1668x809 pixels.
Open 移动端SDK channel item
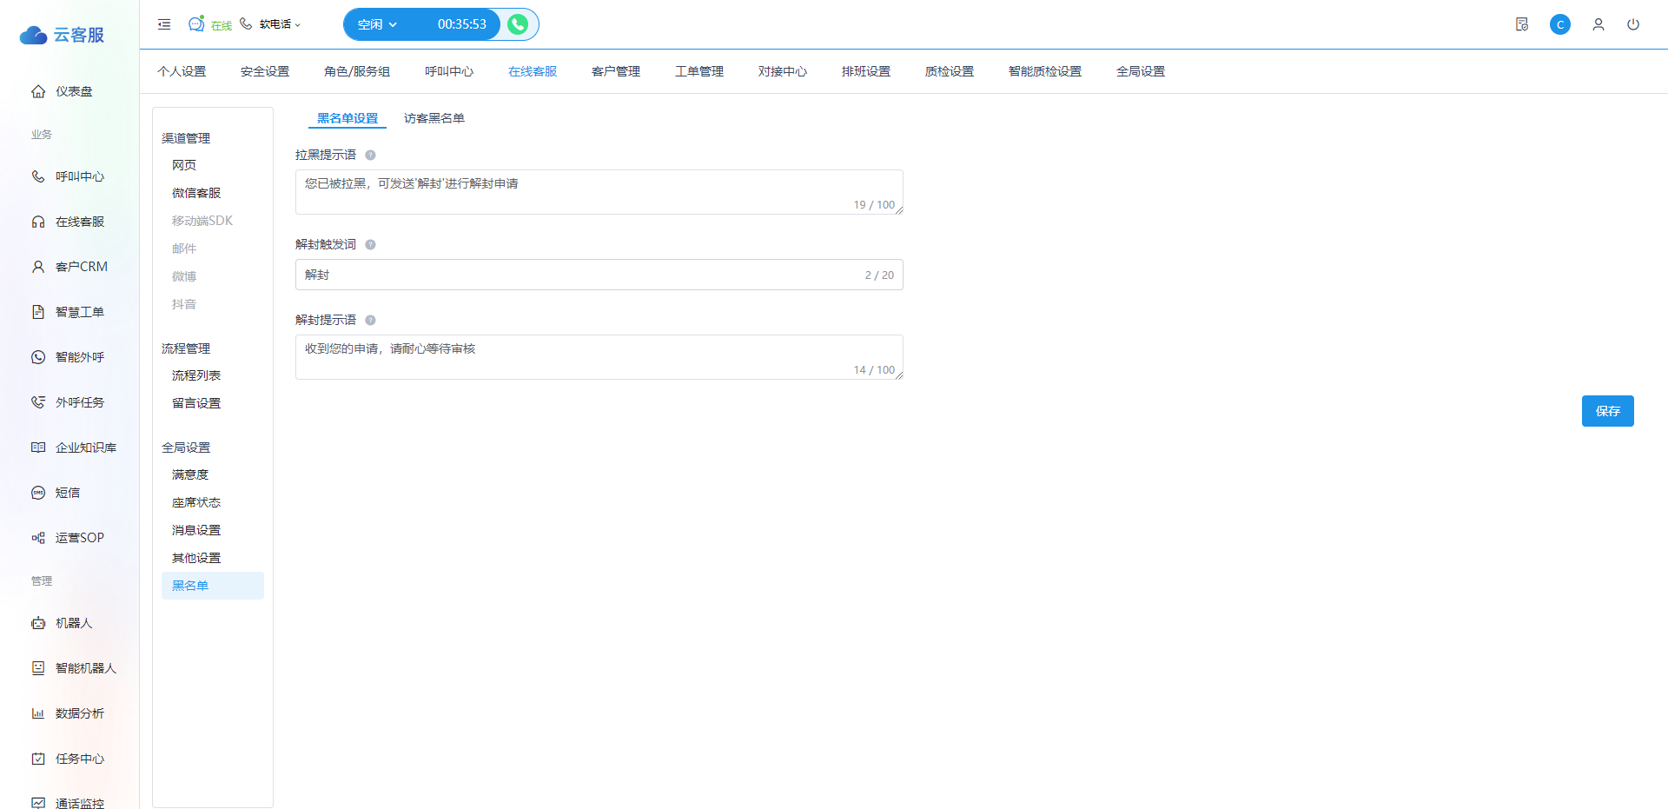pos(202,221)
